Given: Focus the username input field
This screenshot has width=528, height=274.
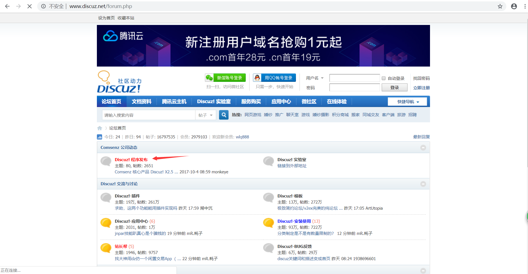Looking at the screenshot, I should 354,78.
